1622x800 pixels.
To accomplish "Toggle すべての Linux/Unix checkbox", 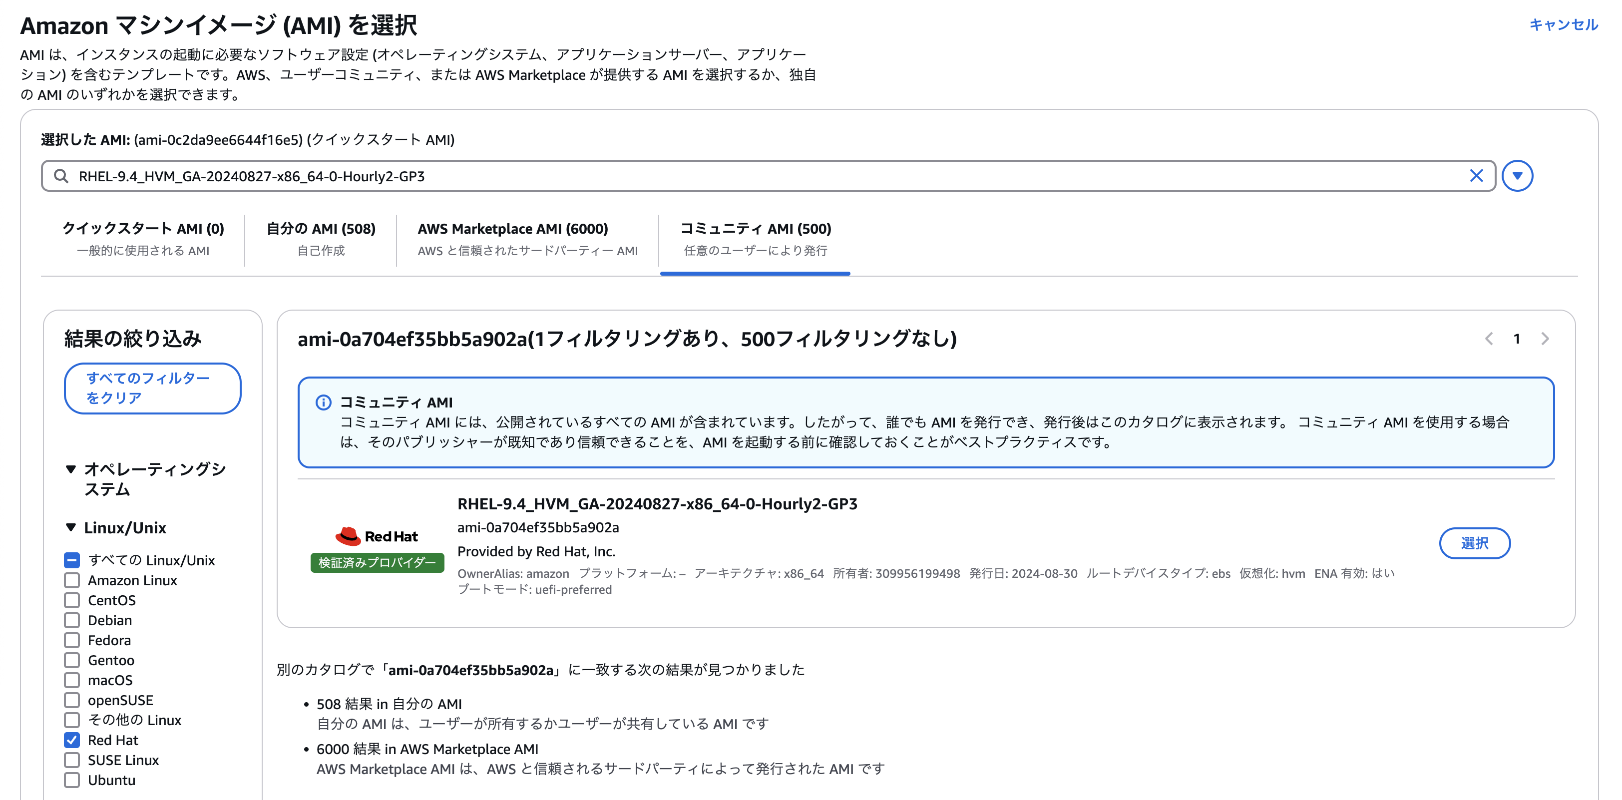I will point(72,560).
